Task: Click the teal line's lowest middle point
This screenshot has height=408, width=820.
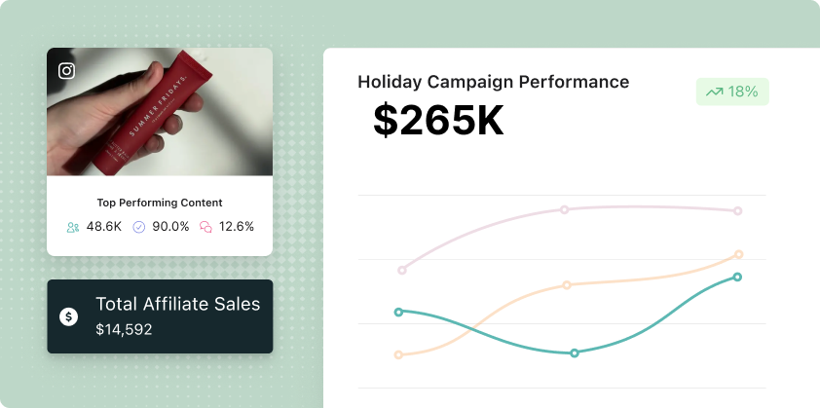Action: click(x=575, y=353)
